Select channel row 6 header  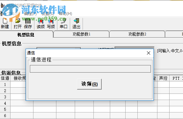(x=5, y=116)
